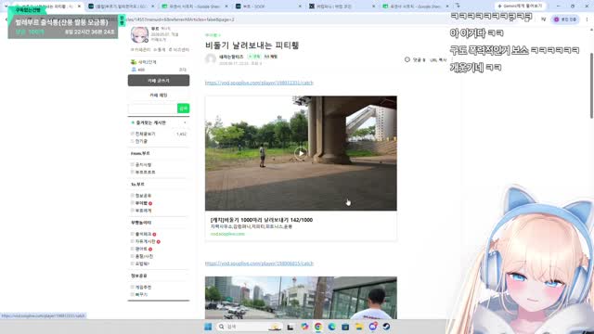Open the first vod.sooplive.com player link
The width and height of the screenshot is (594, 334).
259,83
